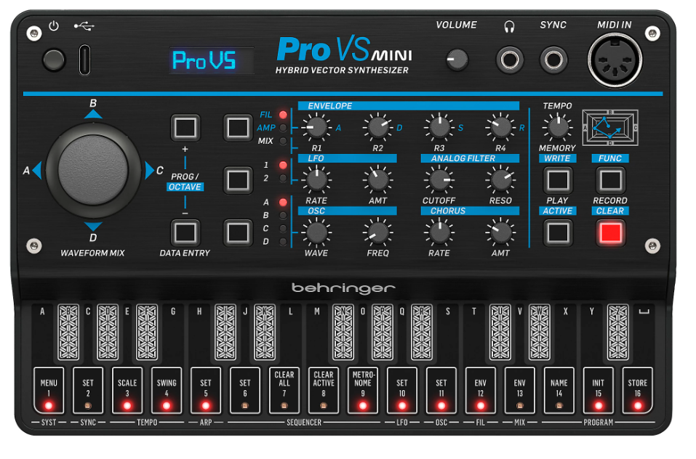
Task: Click the patterned black key labeled Z
Action: [618, 332]
